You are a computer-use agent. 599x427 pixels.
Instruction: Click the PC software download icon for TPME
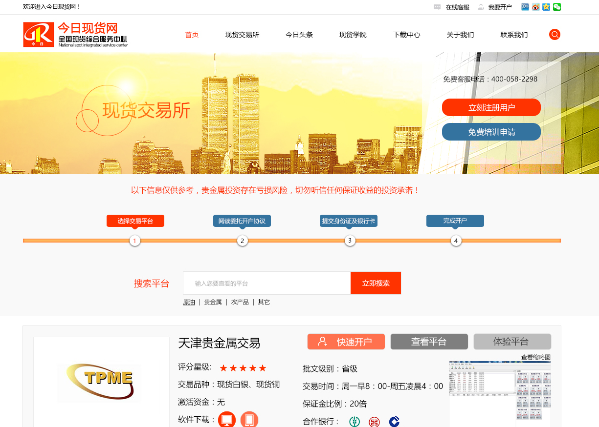click(x=226, y=419)
